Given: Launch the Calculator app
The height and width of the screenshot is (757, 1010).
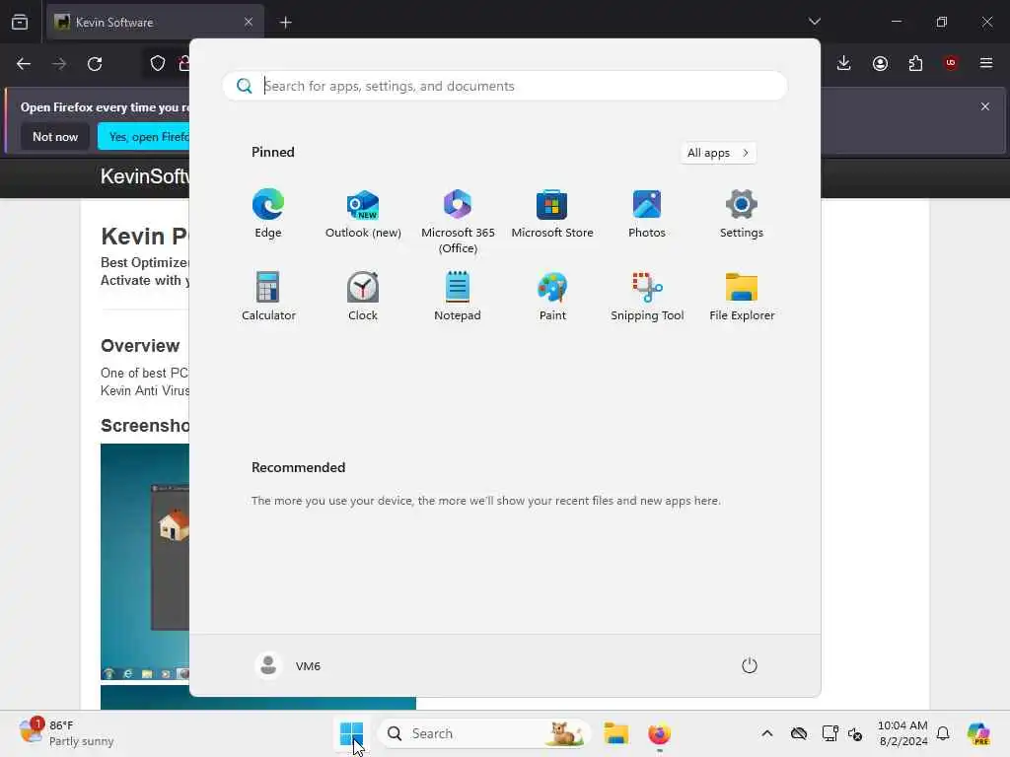Looking at the screenshot, I should (268, 296).
